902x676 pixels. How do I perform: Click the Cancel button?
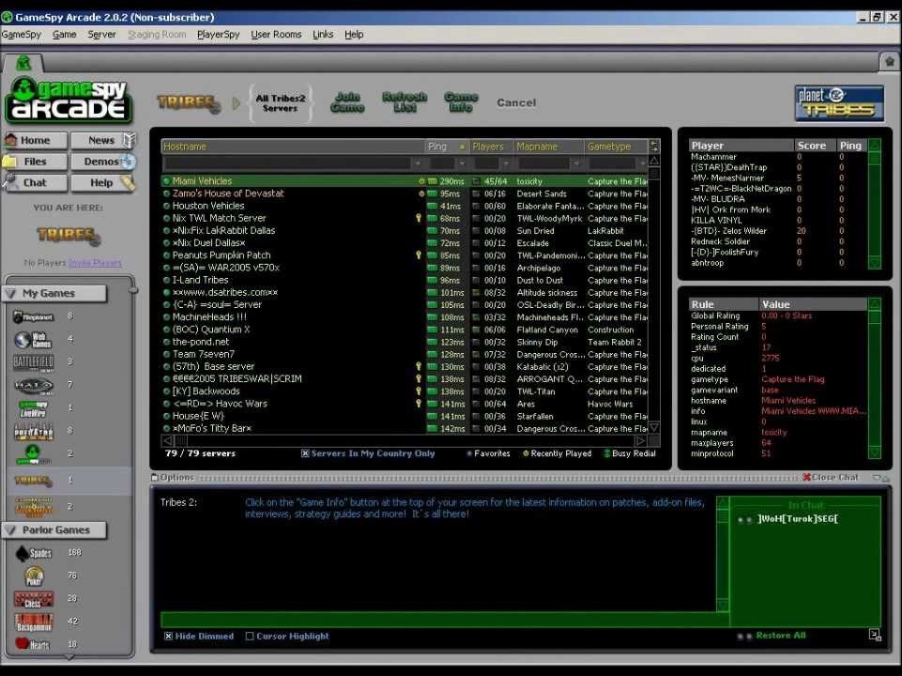(x=516, y=103)
